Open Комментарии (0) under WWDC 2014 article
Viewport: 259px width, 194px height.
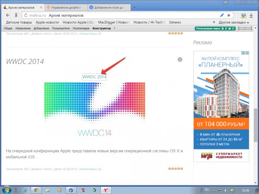point(90,169)
